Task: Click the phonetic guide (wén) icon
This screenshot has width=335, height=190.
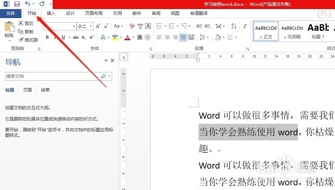Action: (x=140, y=26)
